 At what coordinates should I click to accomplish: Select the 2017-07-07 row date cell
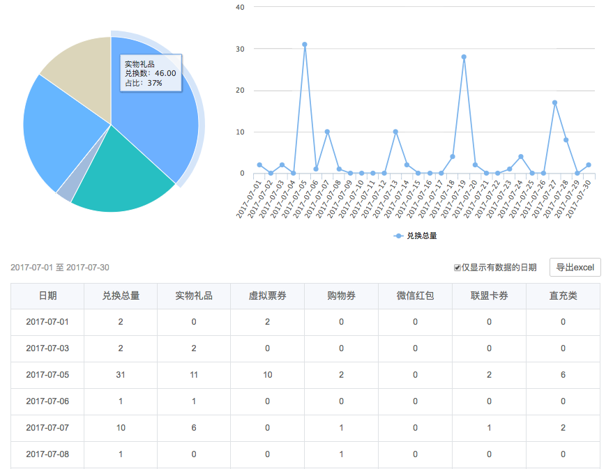tap(47, 428)
